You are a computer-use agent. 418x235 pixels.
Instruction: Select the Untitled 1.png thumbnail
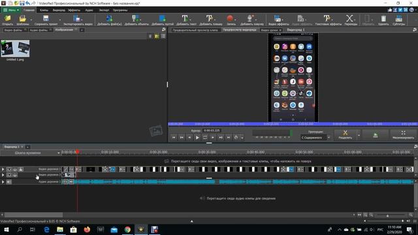click(x=15, y=48)
